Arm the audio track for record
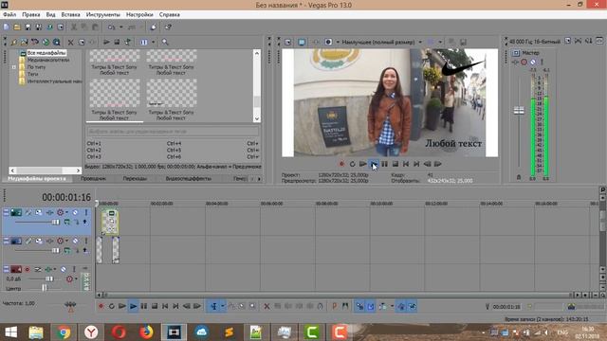Viewport: 607px width, 341px height. tap(28, 269)
